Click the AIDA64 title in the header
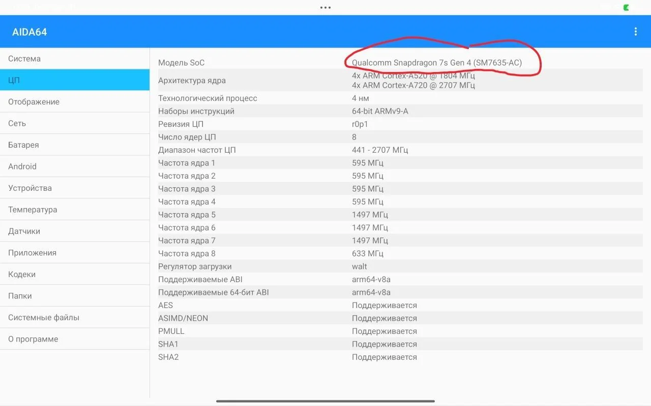Screen dimensions: 651x406 click(29, 32)
